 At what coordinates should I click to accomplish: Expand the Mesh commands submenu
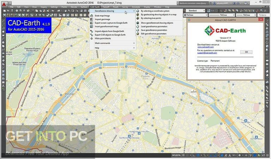pyautogui.click(x=113, y=43)
